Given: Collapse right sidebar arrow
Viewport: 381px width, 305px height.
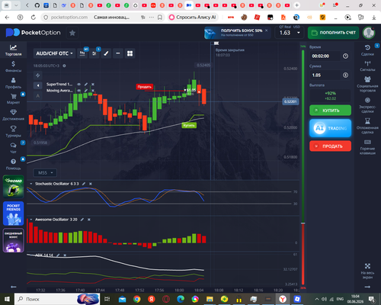Looking at the screenshot, I should [367, 287].
